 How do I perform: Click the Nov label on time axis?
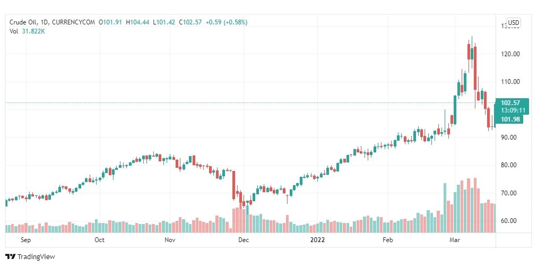click(x=170, y=240)
